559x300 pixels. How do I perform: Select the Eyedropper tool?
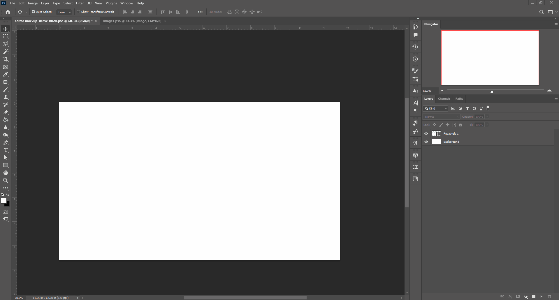click(6, 75)
